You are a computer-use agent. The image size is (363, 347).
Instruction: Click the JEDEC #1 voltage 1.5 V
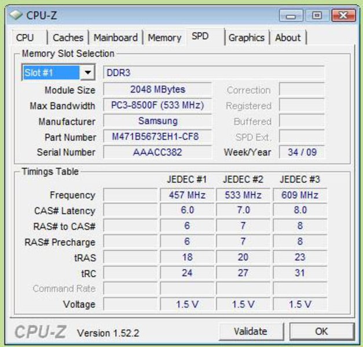[187, 304]
